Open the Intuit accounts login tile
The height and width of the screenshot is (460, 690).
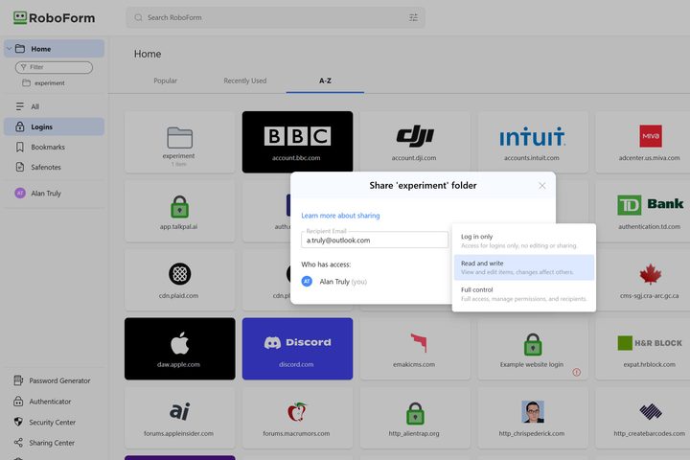point(533,142)
